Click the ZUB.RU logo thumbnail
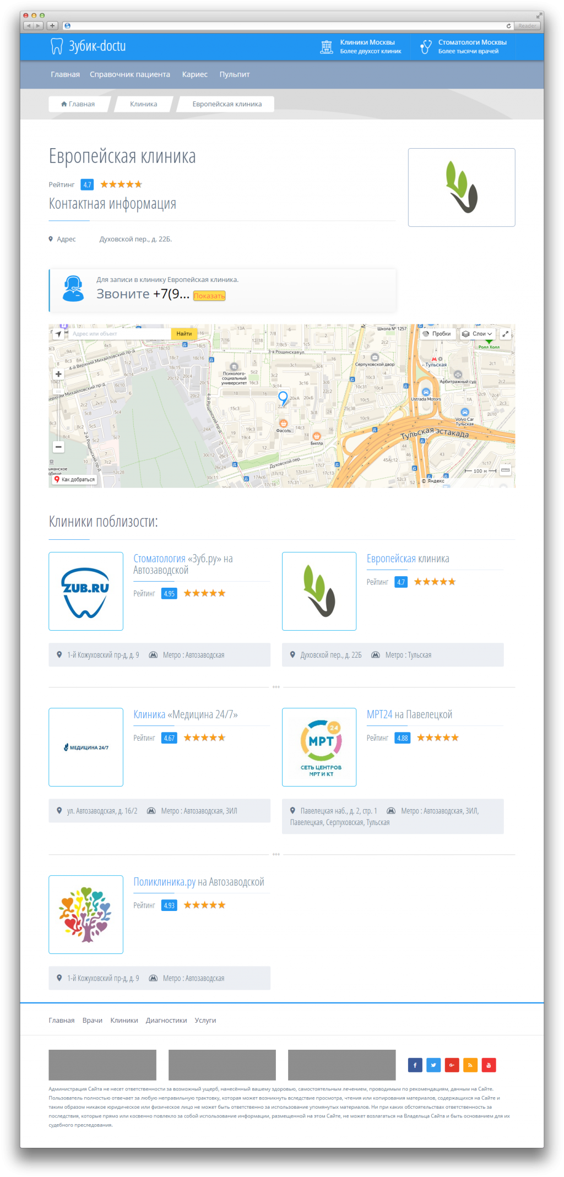Screen dimensions: 564x1177 click(x=86, y=591)
